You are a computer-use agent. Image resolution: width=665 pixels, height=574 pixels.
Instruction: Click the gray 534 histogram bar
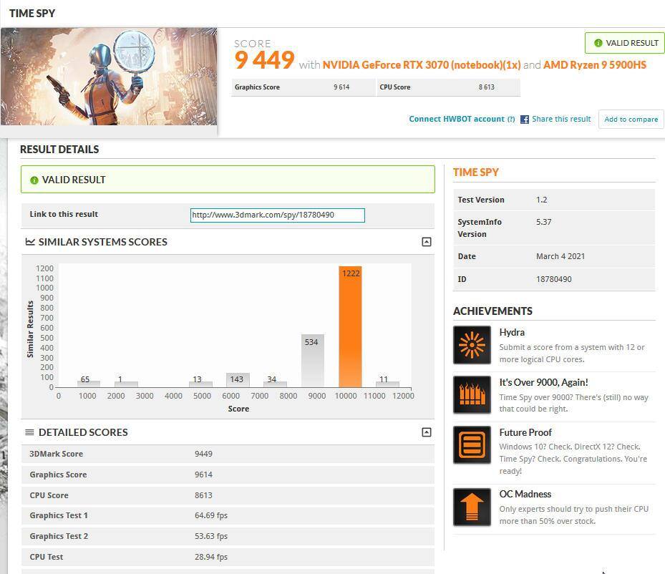[x=312, y=361]
